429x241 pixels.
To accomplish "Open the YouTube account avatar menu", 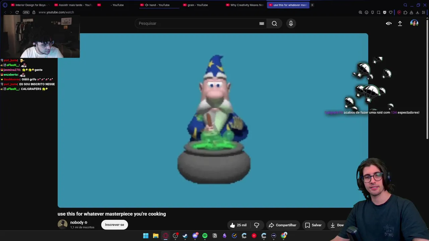I will click(414, 23).
